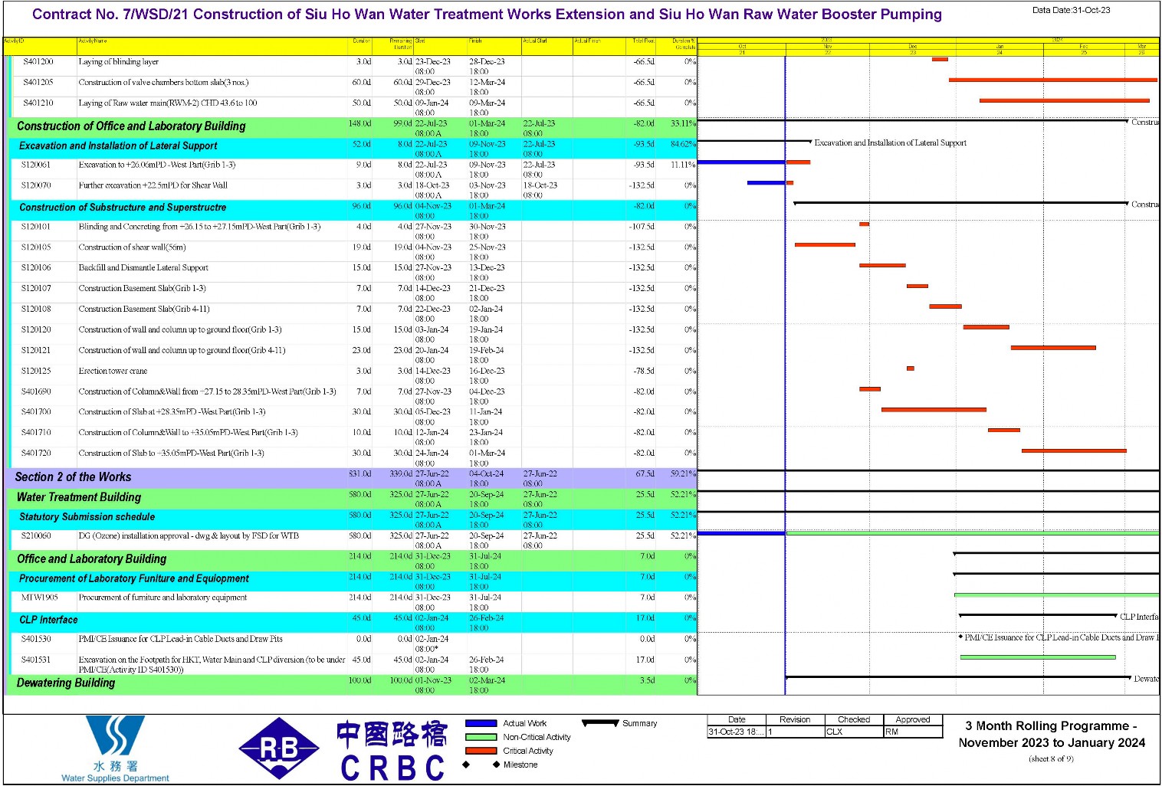Click the milestone diamond for PMI/CE Issuance in Gantt
1162x786 pixels.
tap(960, 637)
